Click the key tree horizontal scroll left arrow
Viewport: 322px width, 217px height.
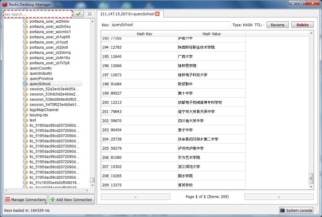[x=6, y=190]
